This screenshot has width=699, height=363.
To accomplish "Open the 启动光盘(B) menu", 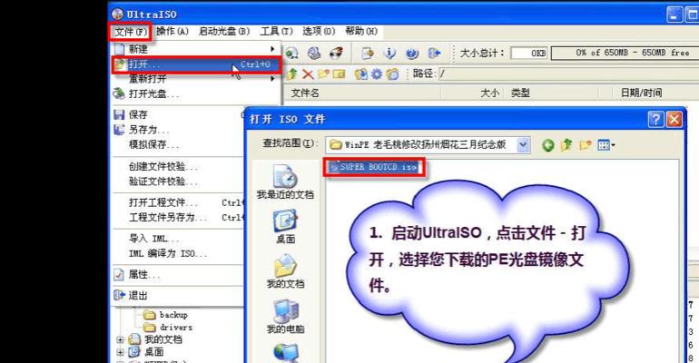I will (x=224, y=31).
